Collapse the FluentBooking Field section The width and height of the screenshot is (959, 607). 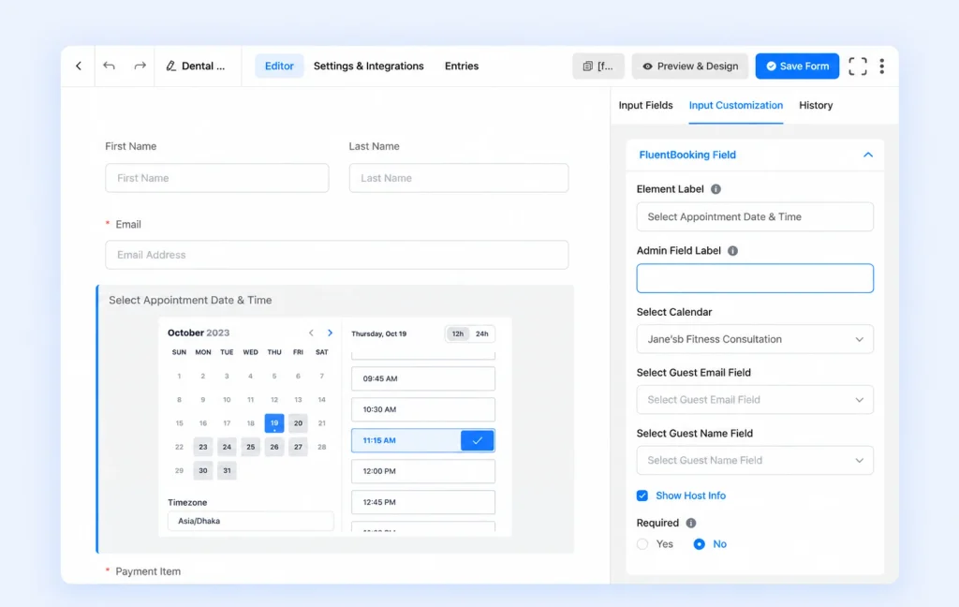868,155
